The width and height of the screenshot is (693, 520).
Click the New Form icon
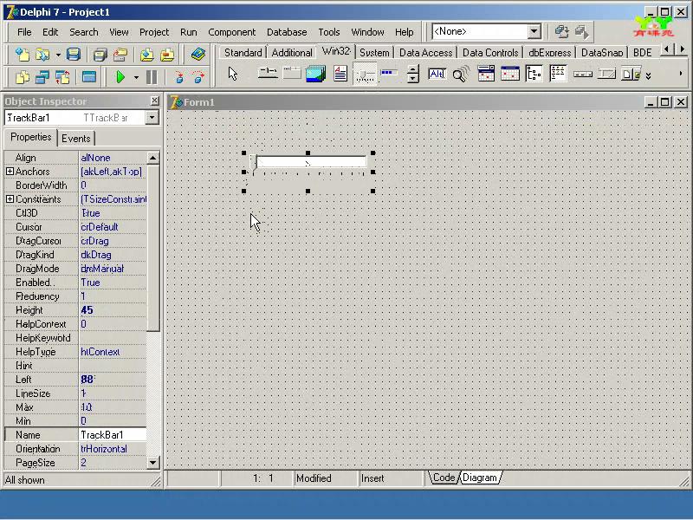(89, 77)
